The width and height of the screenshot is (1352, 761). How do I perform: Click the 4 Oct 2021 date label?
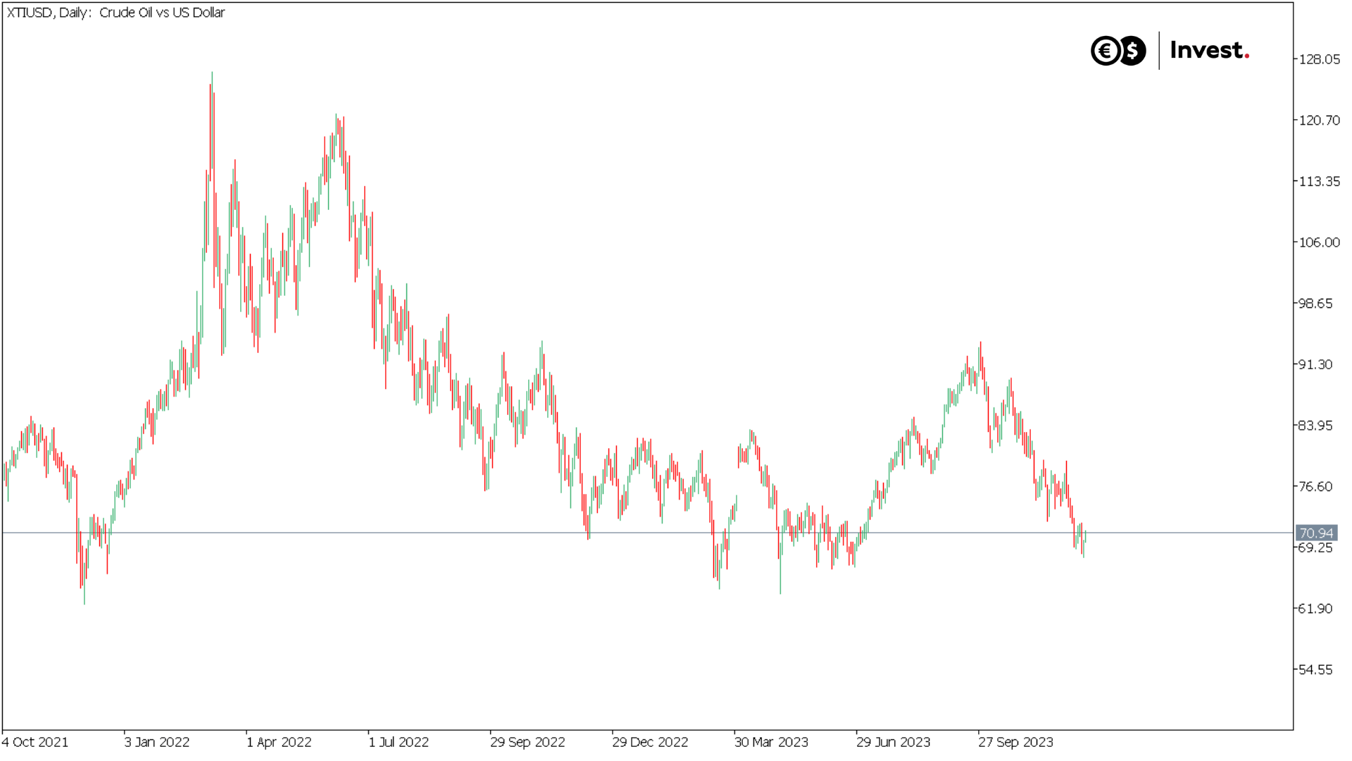[35, 742]
